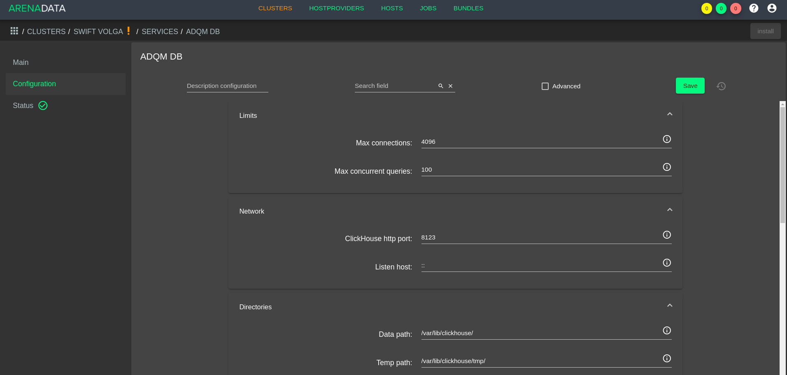Click the Directories section title
Image resolution: width=787 pixels, height=375 pixels.
(x=256, y=307)
